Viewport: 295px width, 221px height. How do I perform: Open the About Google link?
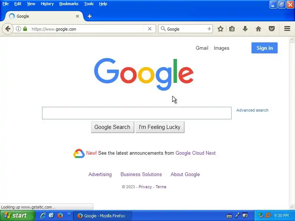(185, 174)
